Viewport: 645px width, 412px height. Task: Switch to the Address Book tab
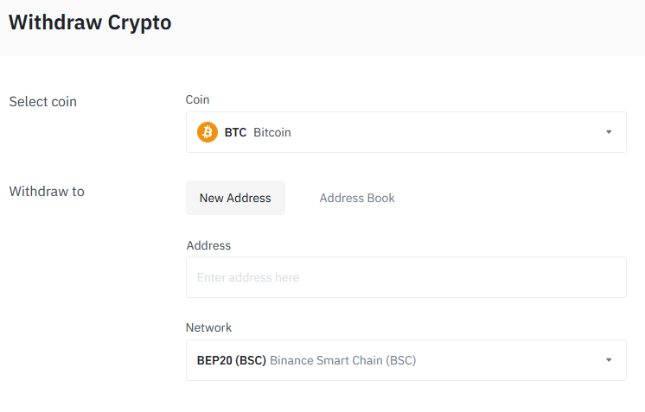(357, 198)
